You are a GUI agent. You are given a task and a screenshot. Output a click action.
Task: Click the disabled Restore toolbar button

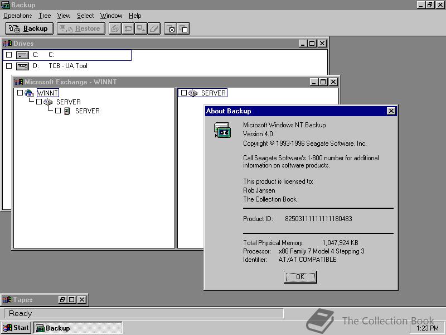coord(81,28)
